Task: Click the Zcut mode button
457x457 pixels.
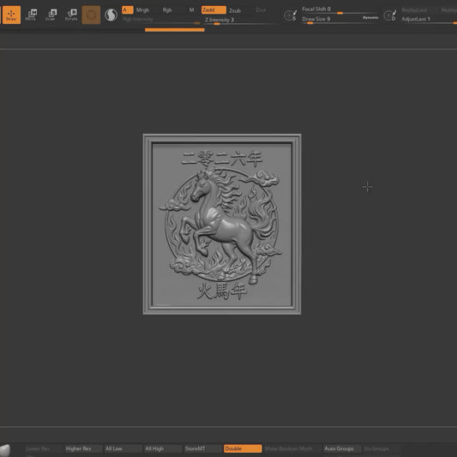Action: [261, 10]
